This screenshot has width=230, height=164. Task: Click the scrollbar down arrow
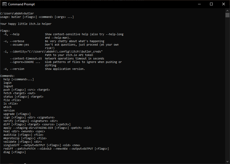[x=227, y=162]
